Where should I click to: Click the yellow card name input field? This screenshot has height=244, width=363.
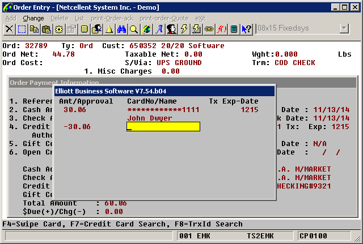pyautogui.click(x=163, y=127)
